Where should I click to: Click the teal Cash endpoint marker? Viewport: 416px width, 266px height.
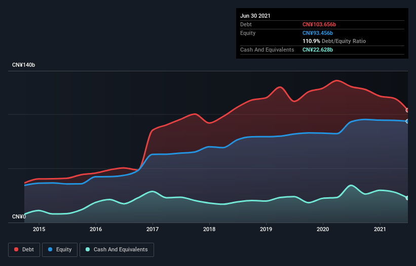407,198
